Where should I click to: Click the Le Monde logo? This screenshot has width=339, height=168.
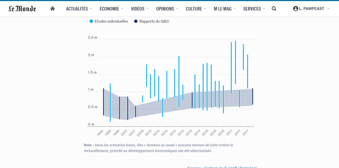coord(22,9)
